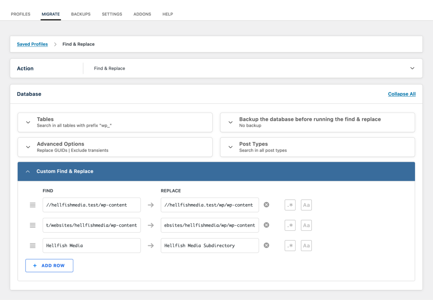
Task: Enable regex matching on the second row
Action: (290, 225)
